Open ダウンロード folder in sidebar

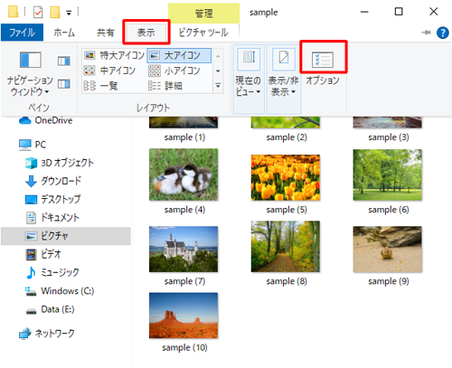point(53,181)
